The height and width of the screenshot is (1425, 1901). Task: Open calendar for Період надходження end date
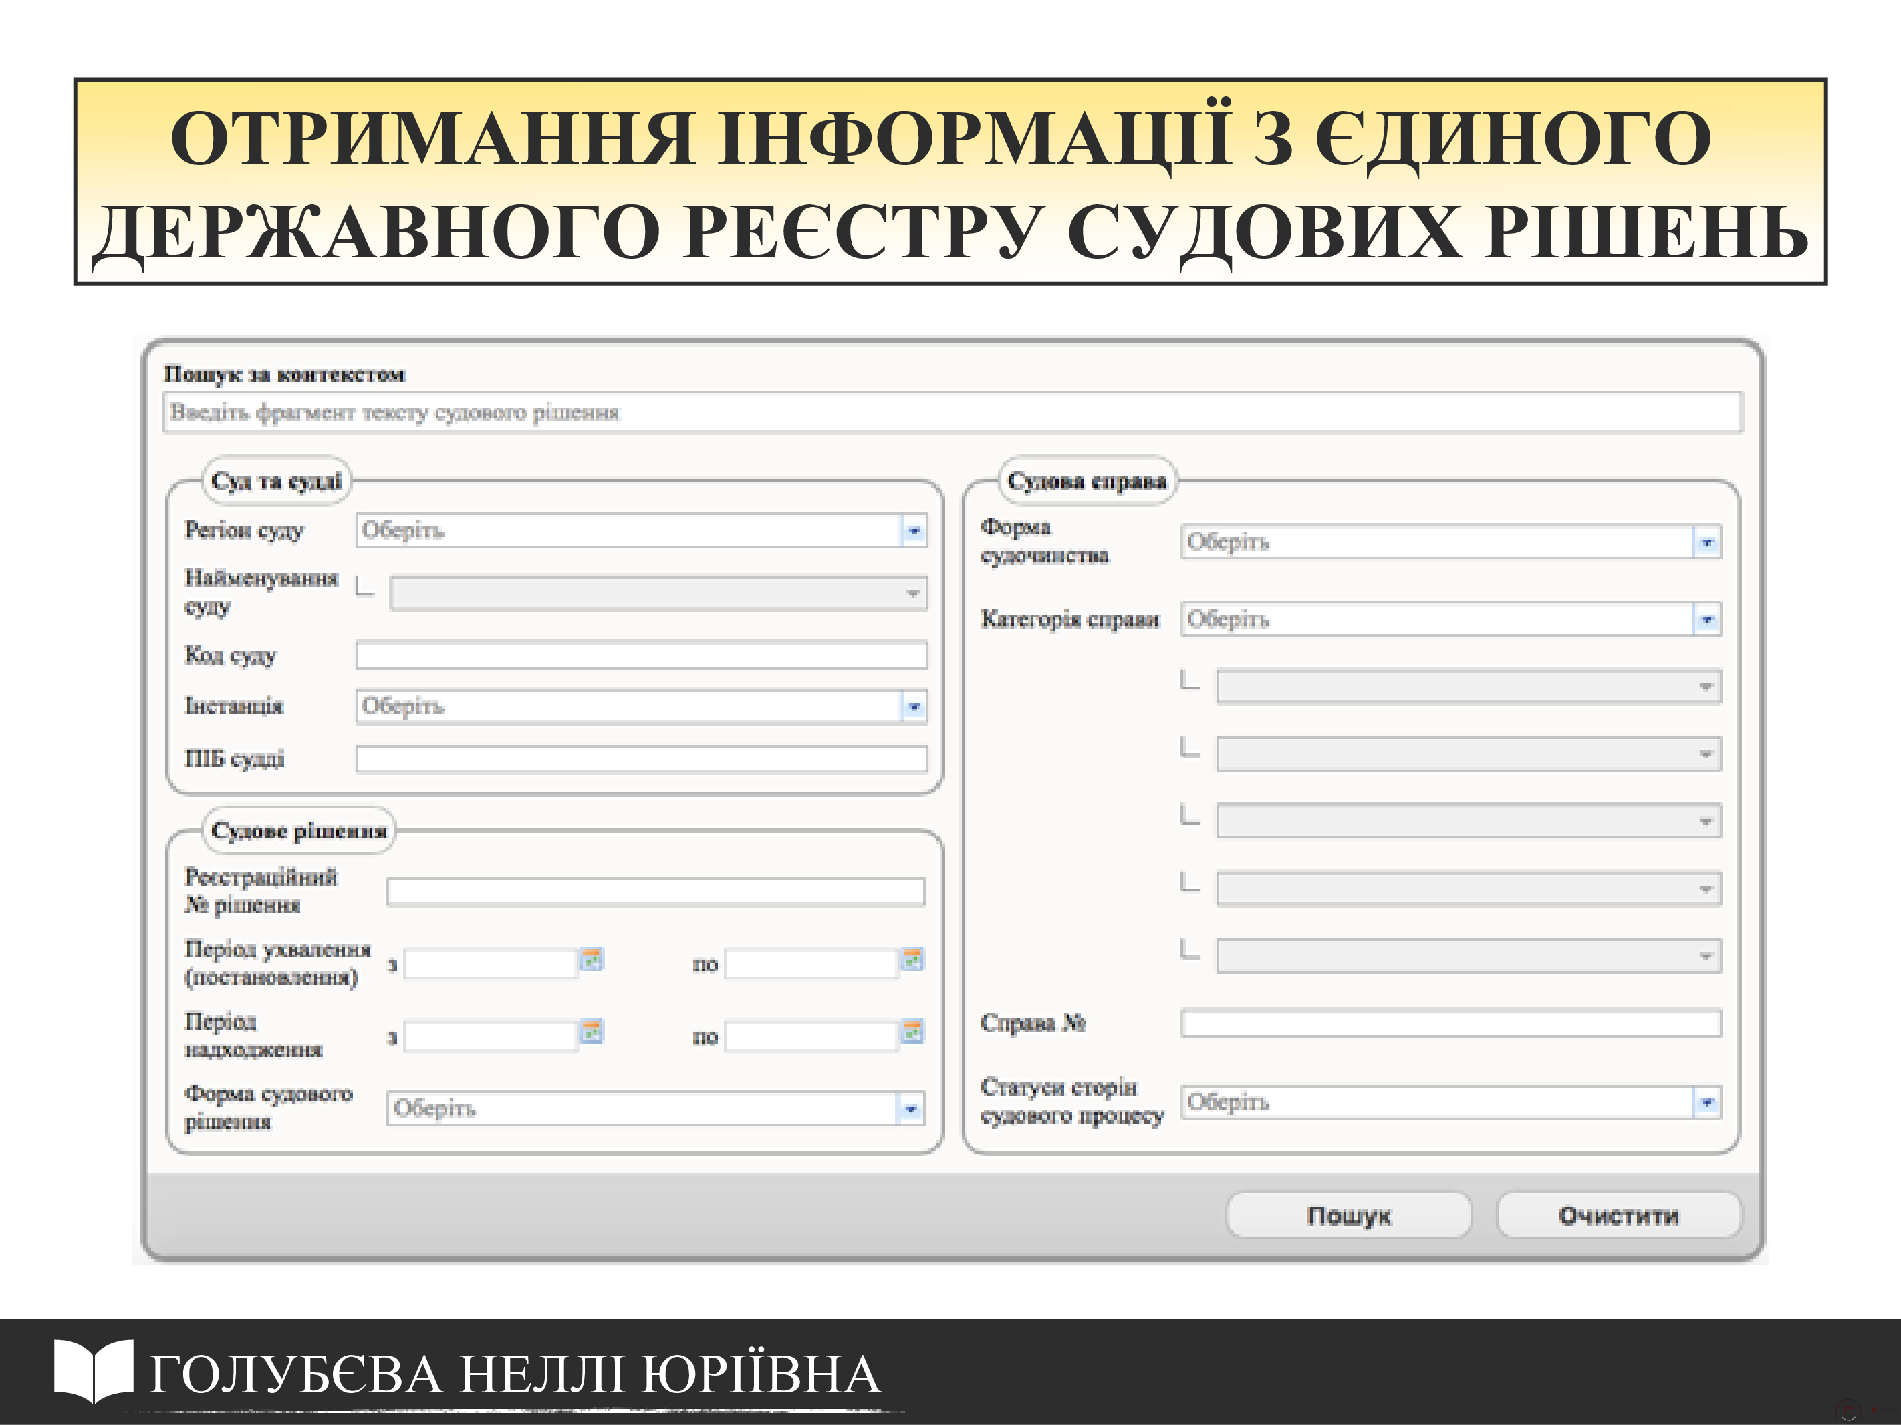[912, 1031]
